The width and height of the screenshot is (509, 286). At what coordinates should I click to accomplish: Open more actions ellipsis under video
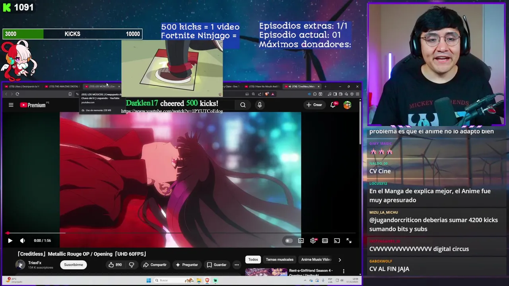click(x=237, y=265)
